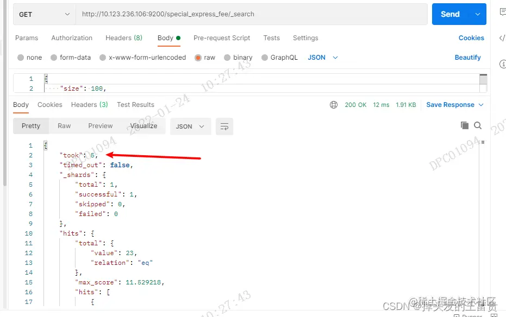Open the comments icon in the right sidebar
The height and width of the screenshot is (317, 506).
pos(502,12)
